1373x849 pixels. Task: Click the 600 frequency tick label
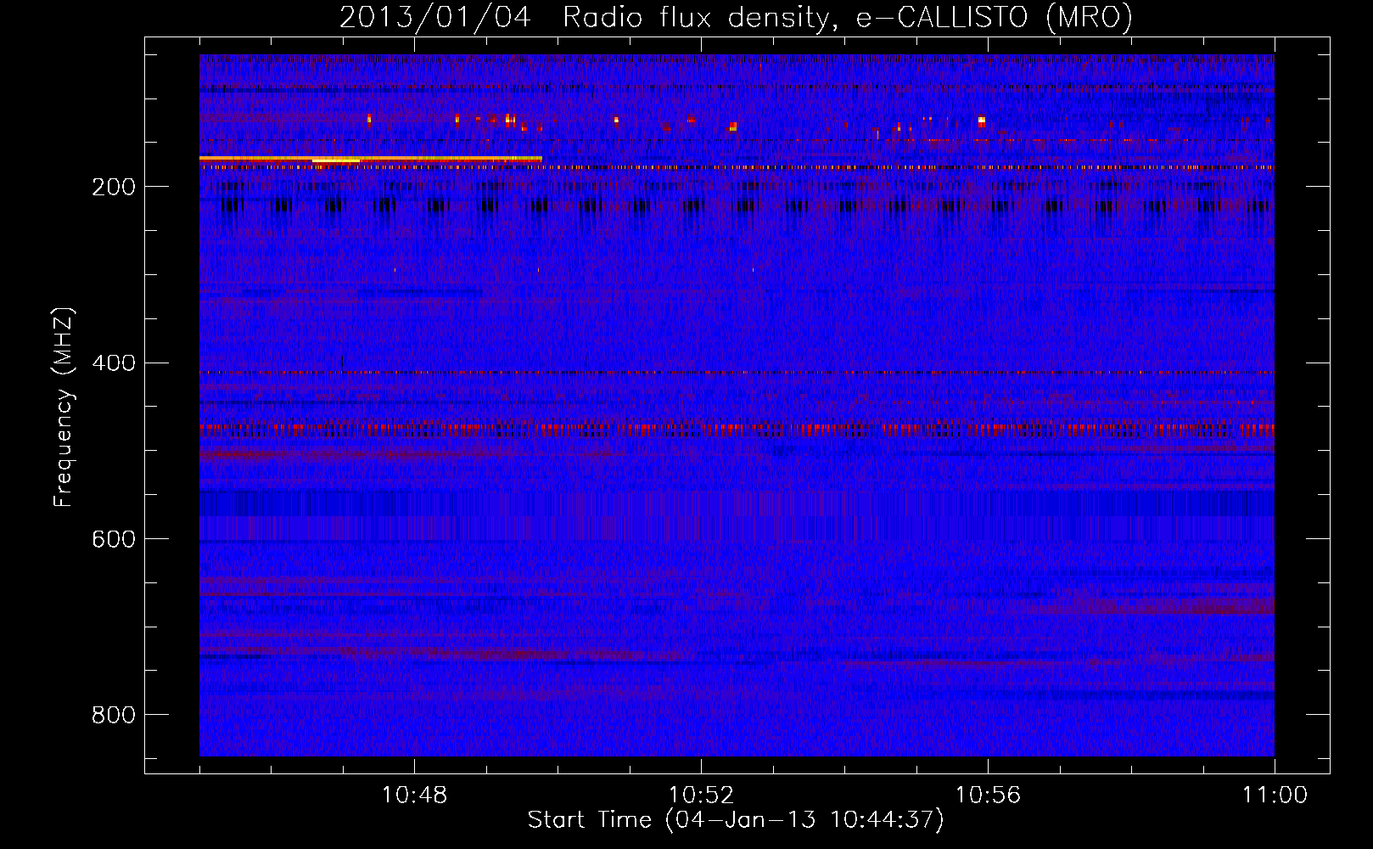click(114, 539)
